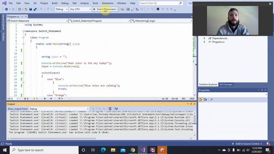
Task: Click the notifications icon in the VS status bar
Action: 268,144
